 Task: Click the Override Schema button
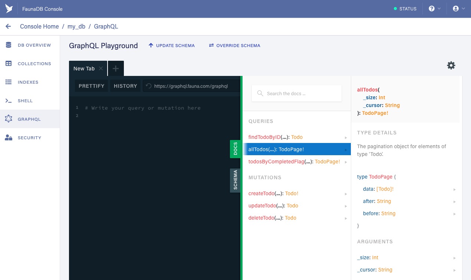click(234, 46)
